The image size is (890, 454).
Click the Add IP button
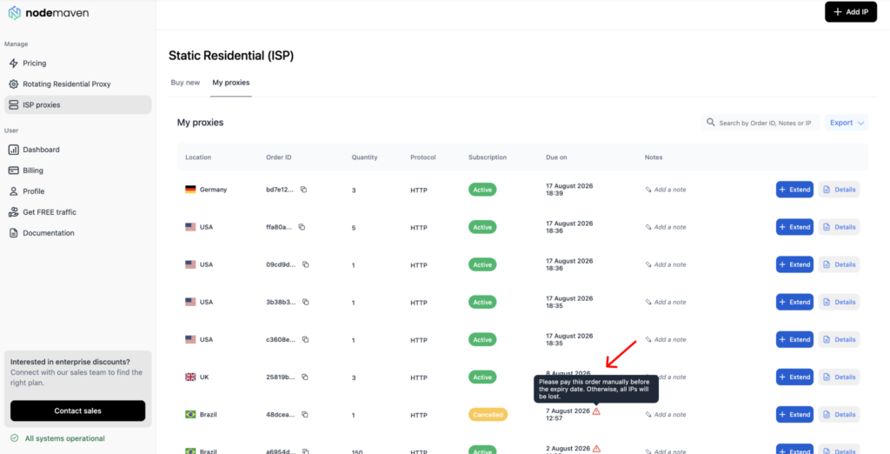[851, 12]
